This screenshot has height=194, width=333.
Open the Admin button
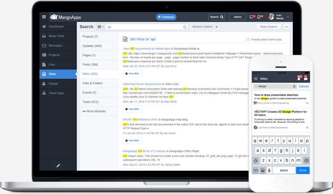238,17
